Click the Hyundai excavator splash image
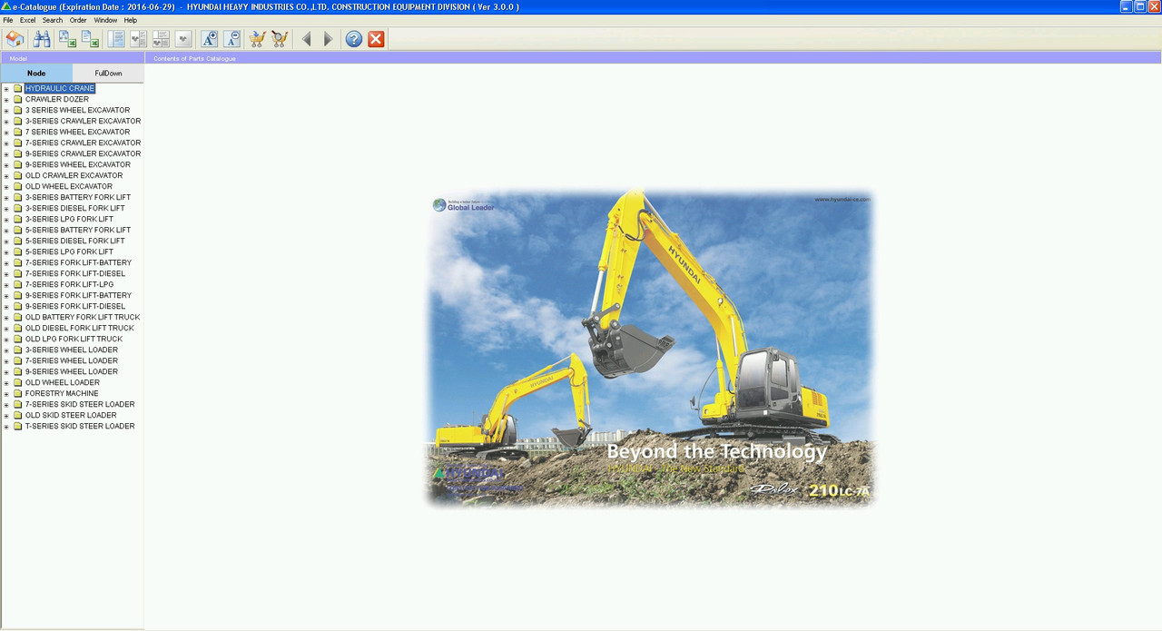The image size is (1162, 631). [x=652, y=348]
